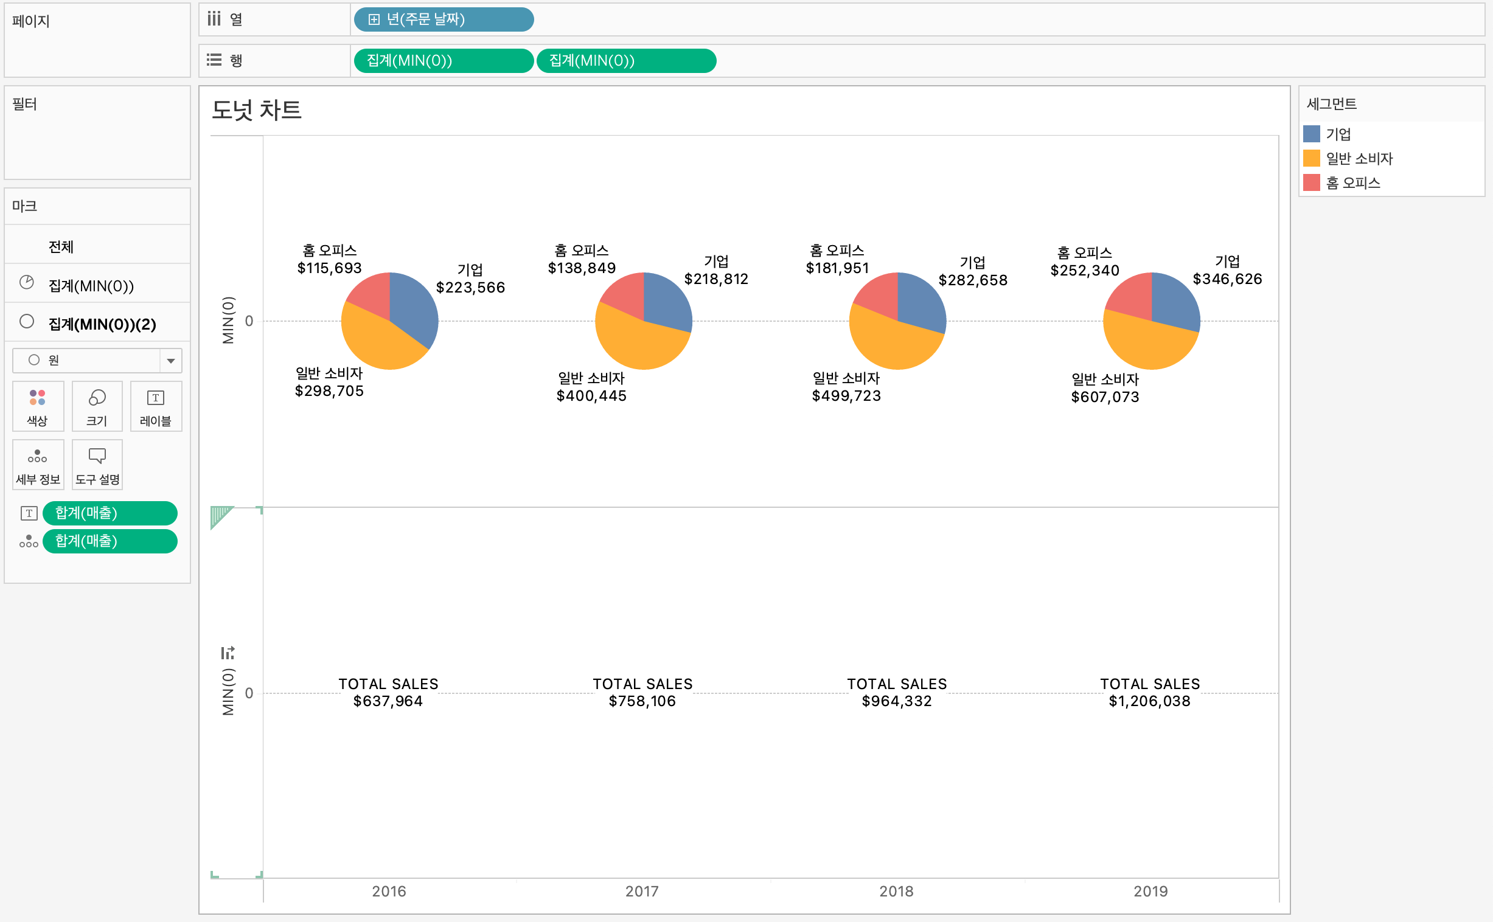Click the 홈 오피스 red legend swatch
1493x922 pixels.
(x=1311, y=182)
